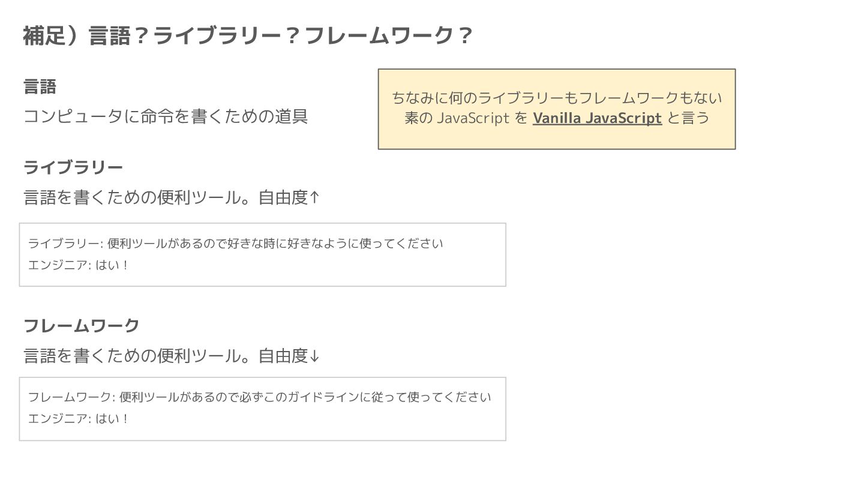Click エンジニア: はい！ in the library box
The height and width of the screenshot is (486, 864).
point(79,265)
